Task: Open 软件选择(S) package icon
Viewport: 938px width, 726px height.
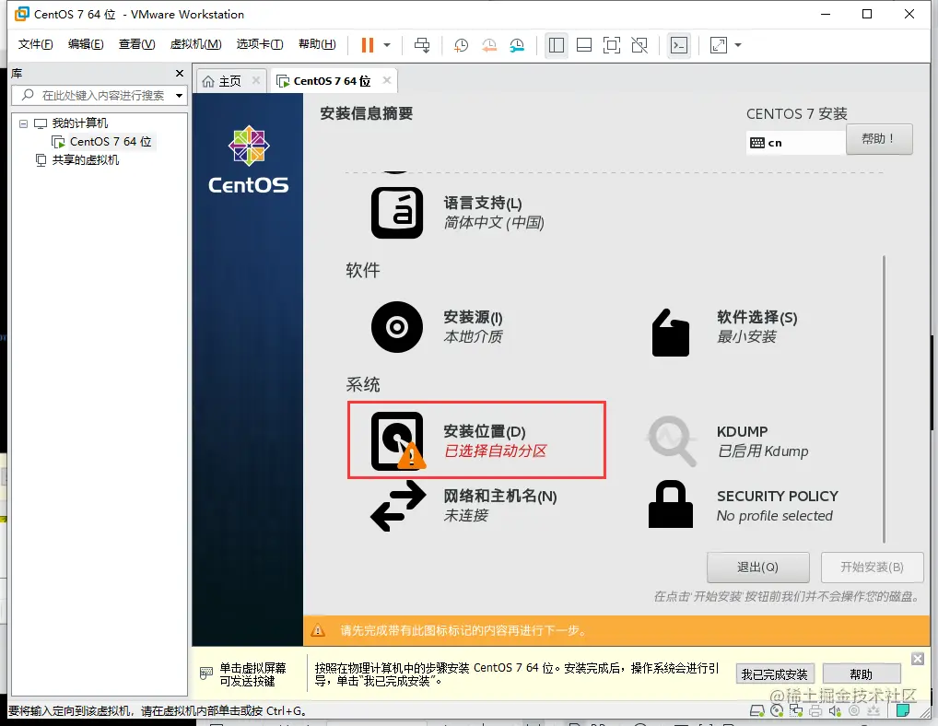Action: pos(671,333)
